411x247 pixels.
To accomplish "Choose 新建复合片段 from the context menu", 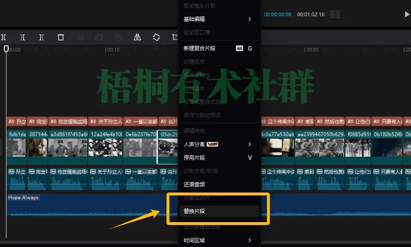I will (220, 48).
